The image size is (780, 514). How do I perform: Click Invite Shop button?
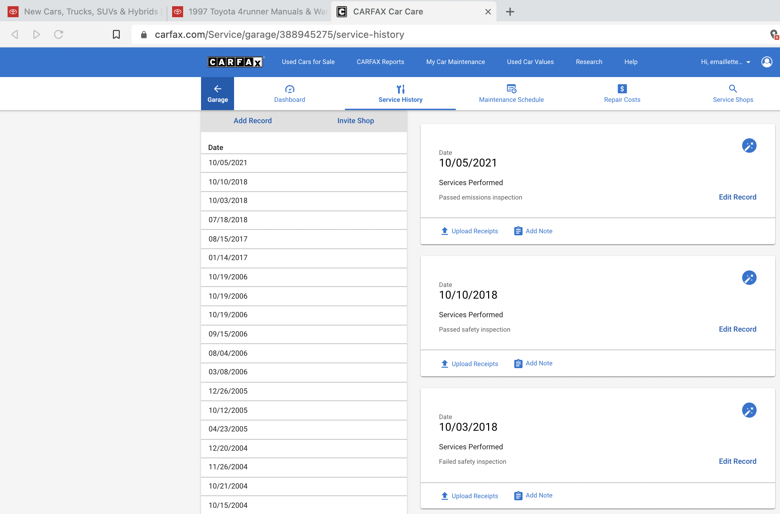point(356,121)
